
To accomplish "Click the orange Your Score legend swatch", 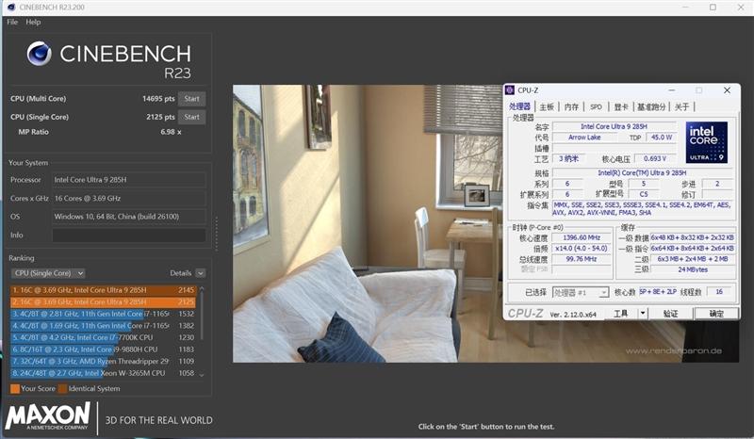I will point(15,388).
